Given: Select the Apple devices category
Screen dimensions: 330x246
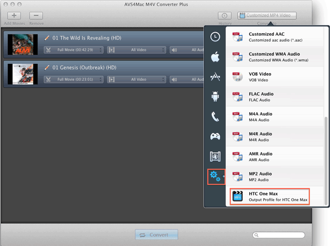Looking at the screenshot, I should [x=215, y=57].
